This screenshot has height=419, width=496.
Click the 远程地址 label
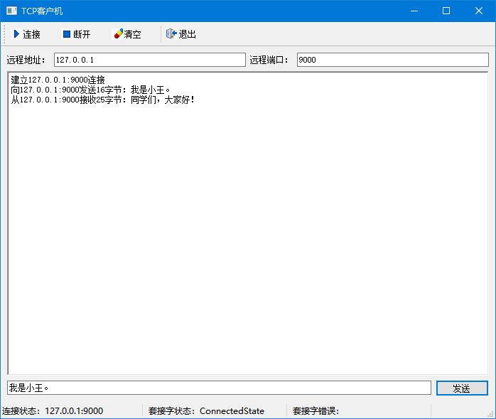26,60
